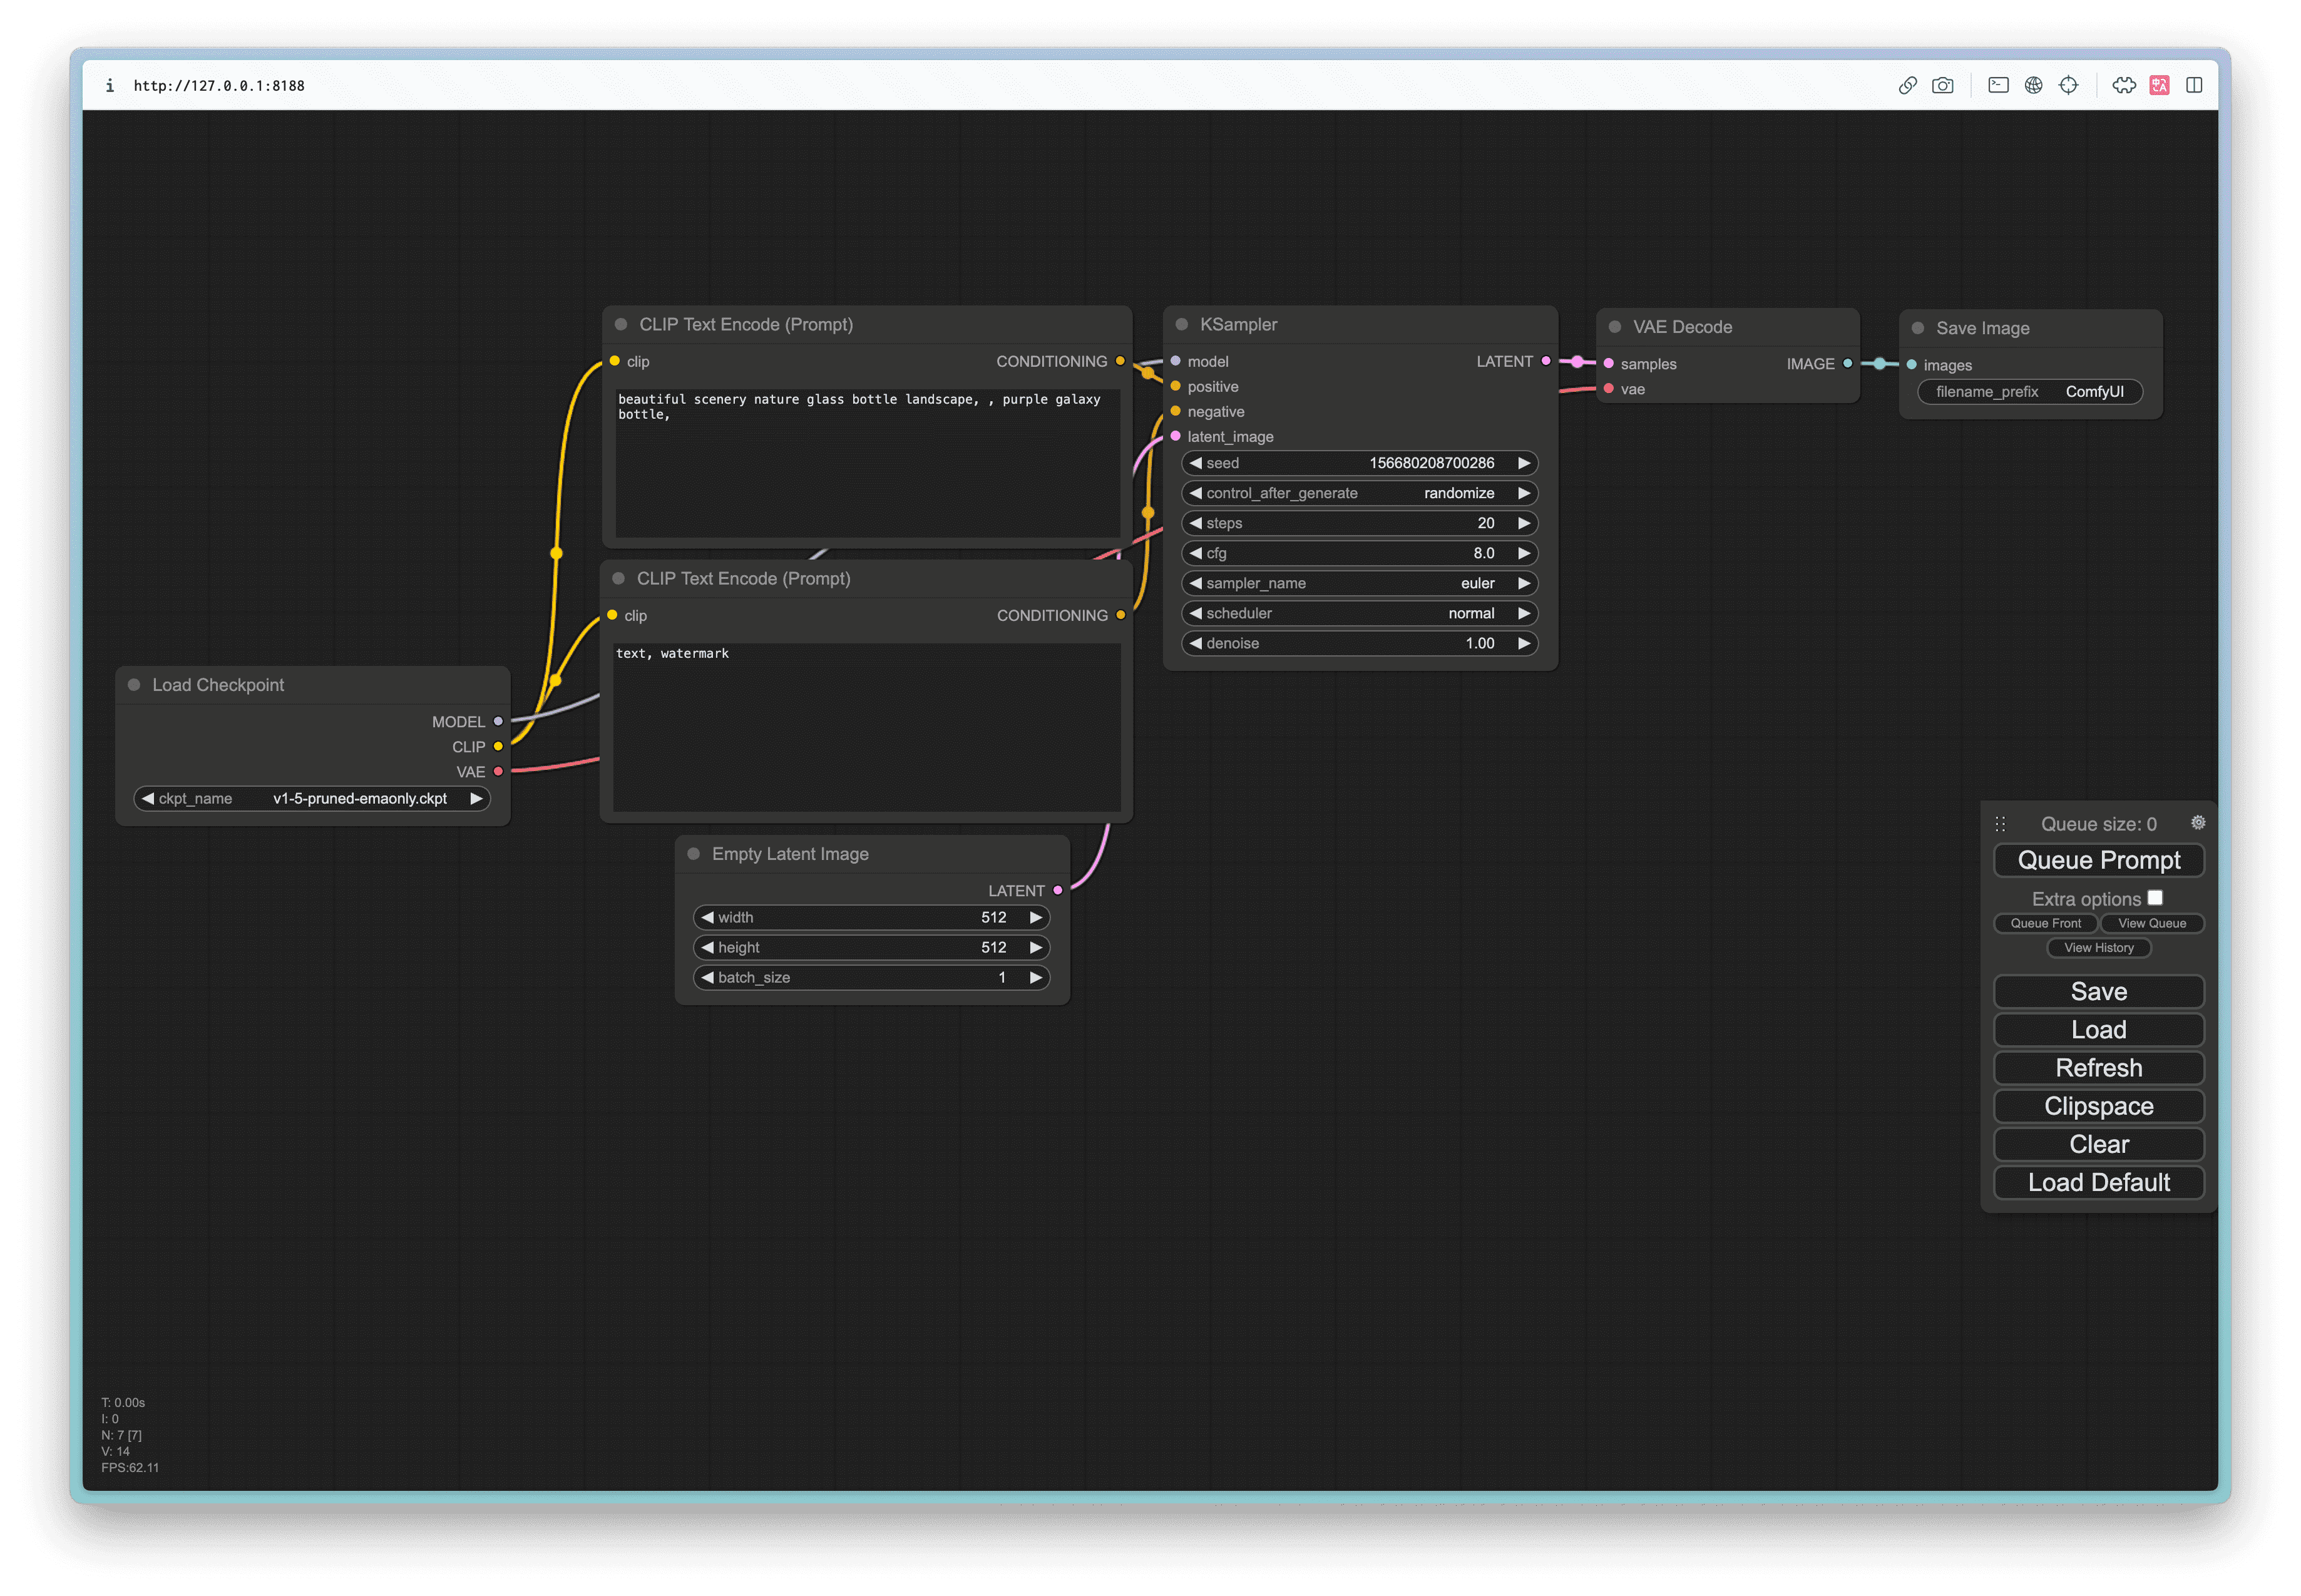Open the ckpt_name checkpoint selector
This screenshot has height=1596, width=2301.
coord(312,798)
